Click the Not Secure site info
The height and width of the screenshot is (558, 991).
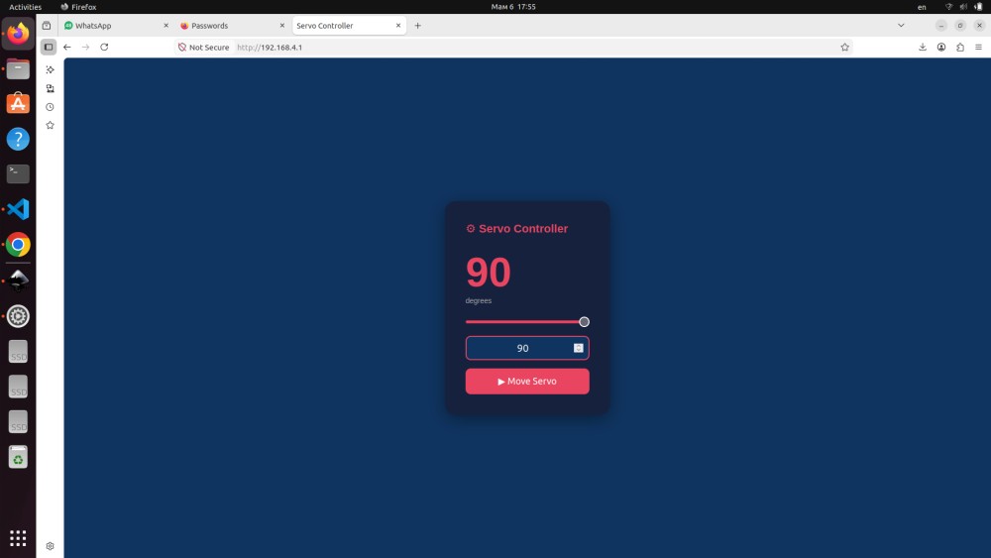click(x=203, y=48)
